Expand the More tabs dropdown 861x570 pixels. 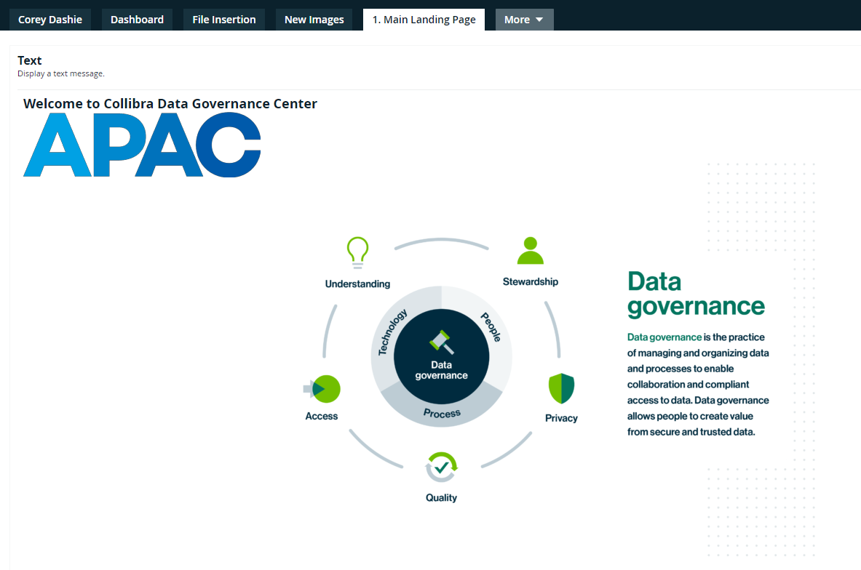click(x=525, y=20)
